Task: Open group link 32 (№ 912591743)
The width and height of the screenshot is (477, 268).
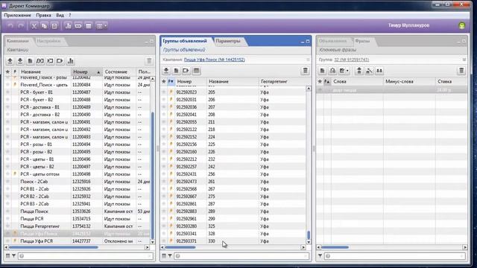Action: pos(351,60)
